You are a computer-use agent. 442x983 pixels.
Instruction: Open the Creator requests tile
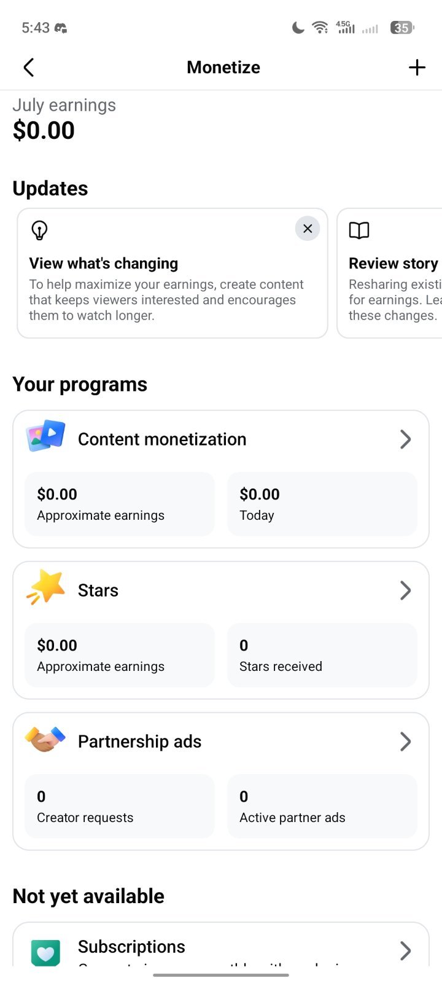[120, 806]
